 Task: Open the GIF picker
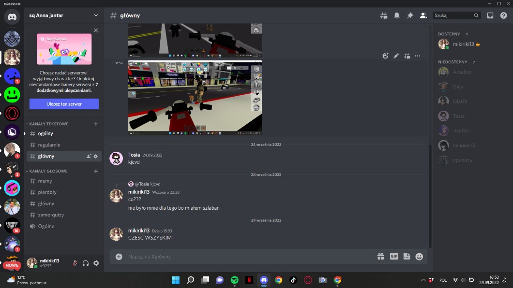click(x=394, y=257)
